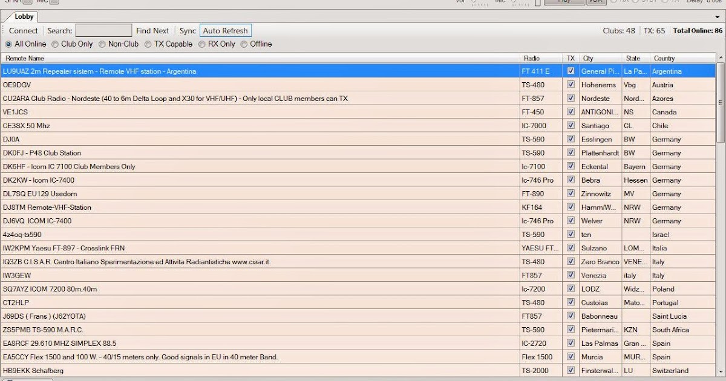Click inside the Search input field
726x381 pixels.
[x=103, y=30]
